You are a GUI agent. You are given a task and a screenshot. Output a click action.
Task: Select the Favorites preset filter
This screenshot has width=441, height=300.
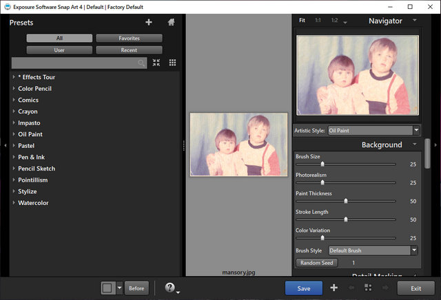pyautogui.click(x=129, y=39)
